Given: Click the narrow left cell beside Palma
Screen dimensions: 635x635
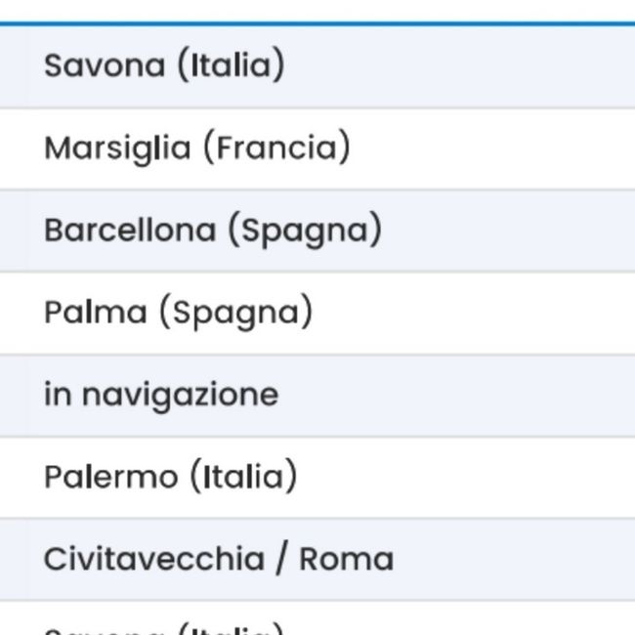Looking at the screenshot, I should tap(13, 313).
